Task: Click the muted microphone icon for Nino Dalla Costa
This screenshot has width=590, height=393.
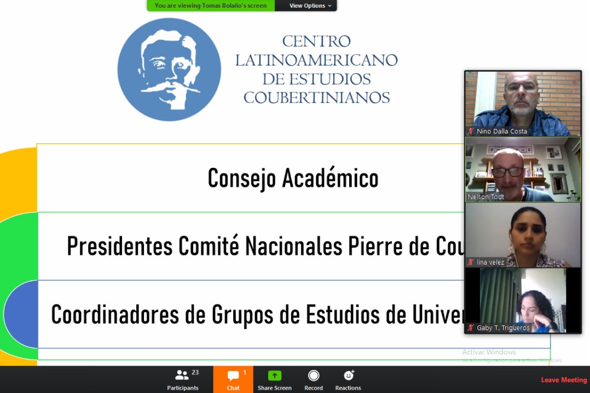Action: [x=471, y=131]
